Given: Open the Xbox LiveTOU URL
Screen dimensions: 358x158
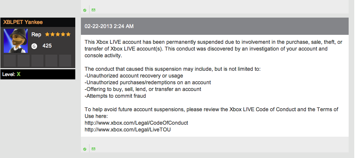Looking at the screenshot, I should [128, 130].
